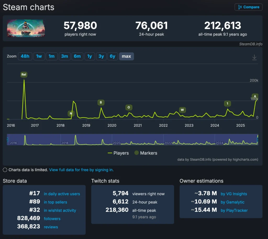Select the 48h zoom range
This screenshot has width=268, height=239.
[25, 56]
